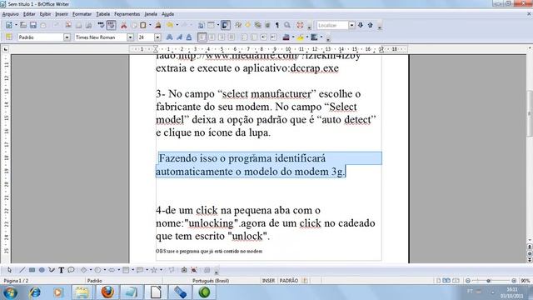Image resolution: width=533 pixels, height=300 pixels.
Task: Open the Ferramentas menu
Action: [x=127, y=14]
